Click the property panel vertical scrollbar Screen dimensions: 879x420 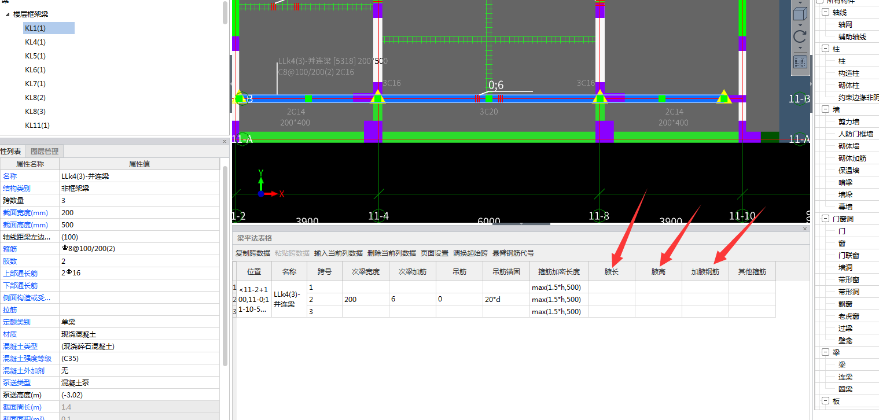[x=225, y=266]
